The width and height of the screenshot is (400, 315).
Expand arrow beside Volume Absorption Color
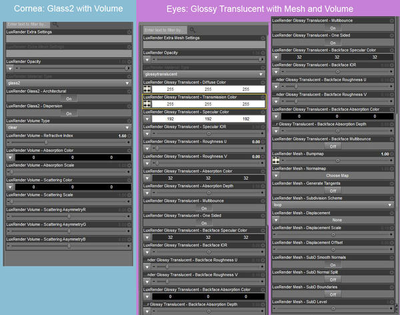click(10, 157)
